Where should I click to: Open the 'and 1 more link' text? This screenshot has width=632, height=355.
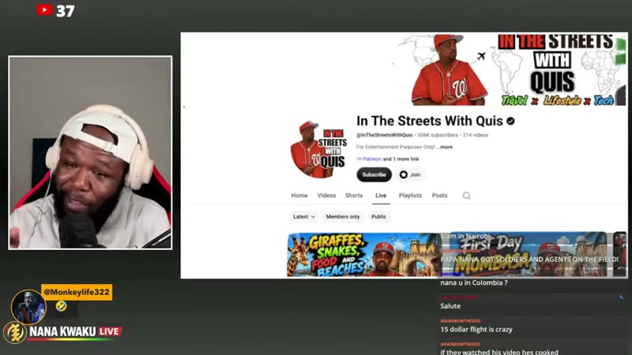click(x=401, y=159)
